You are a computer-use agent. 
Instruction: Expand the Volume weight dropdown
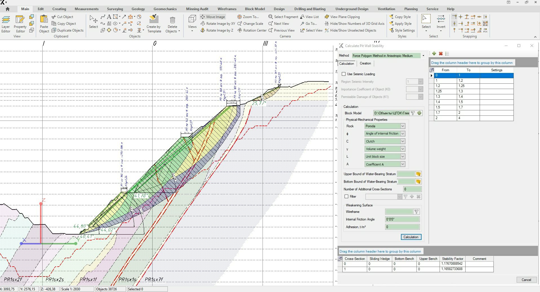click(403, 149)
